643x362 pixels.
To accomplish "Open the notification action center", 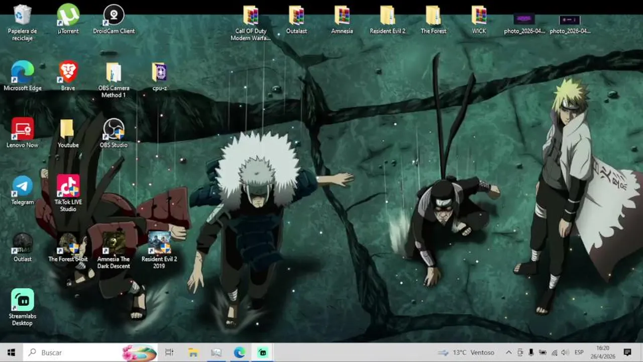I will pos(627,352).
